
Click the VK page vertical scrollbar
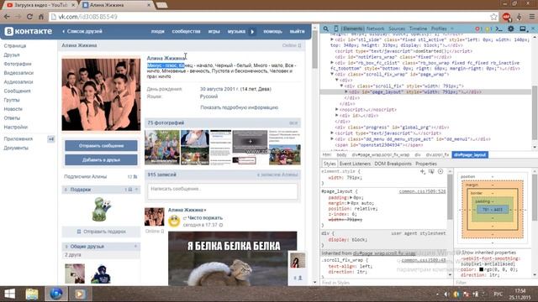tap(315, 50)
